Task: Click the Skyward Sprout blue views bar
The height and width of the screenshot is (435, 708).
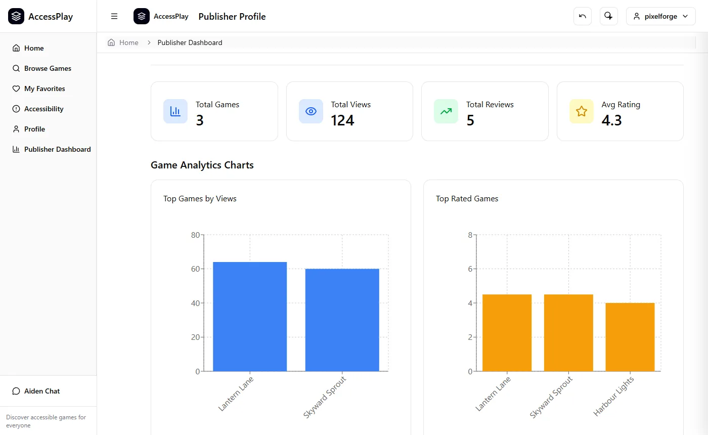Action: (x=342, y=320)
